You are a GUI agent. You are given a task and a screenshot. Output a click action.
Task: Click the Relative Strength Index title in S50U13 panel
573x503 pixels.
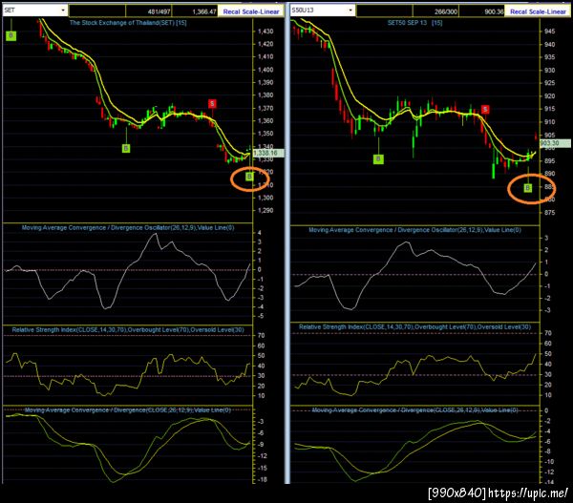pyautogui.click(x=414, y=327)
